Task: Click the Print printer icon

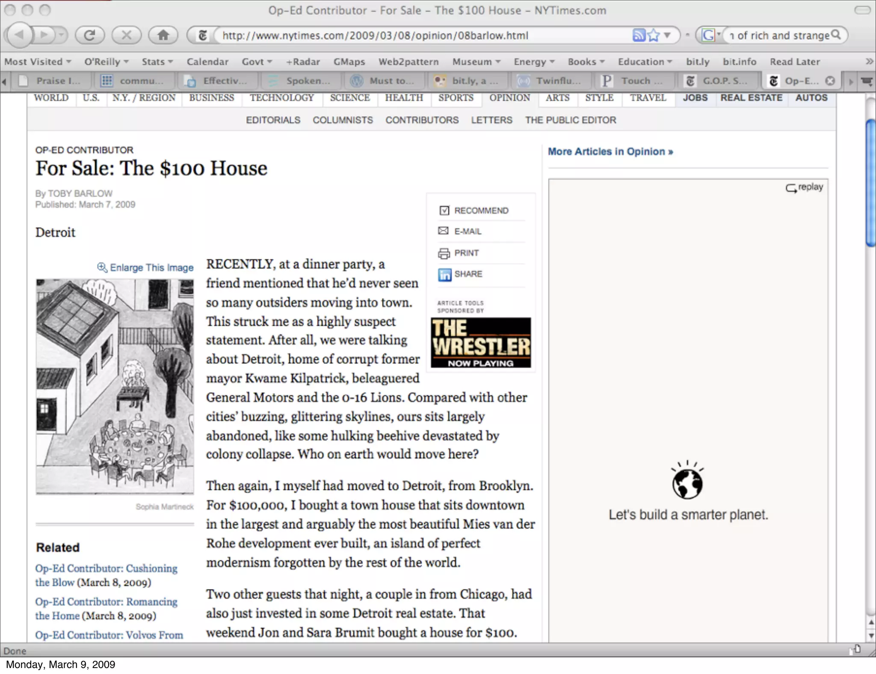Action: tap(444, 253)
